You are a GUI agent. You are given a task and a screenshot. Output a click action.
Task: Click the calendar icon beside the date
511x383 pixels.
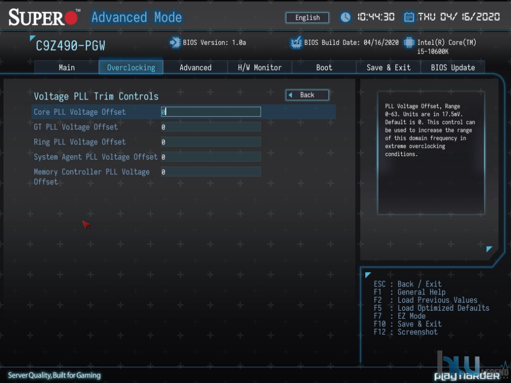click(409, 17)
